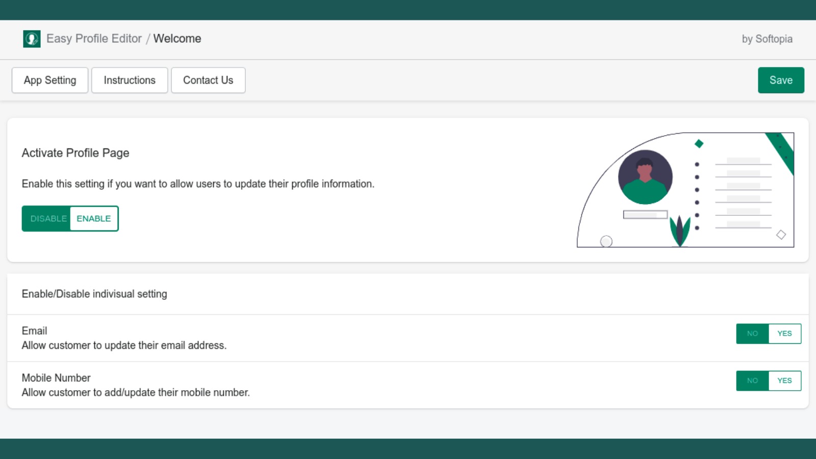Switch to the Instructions tab
816x459 pixels.
point(130,80)
